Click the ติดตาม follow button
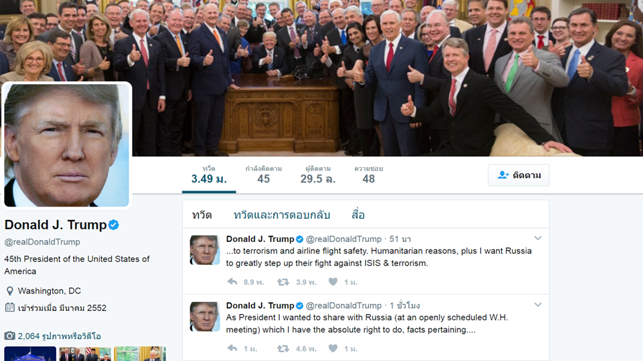Image resolution: width=643 pixels, height=361 pixels. 518,175
